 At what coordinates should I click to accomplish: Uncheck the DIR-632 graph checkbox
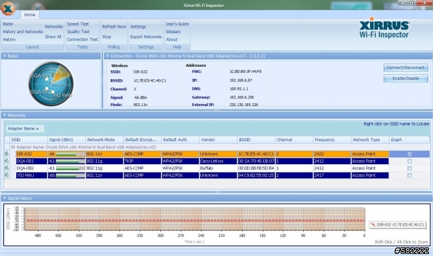(x=409, y=154)
